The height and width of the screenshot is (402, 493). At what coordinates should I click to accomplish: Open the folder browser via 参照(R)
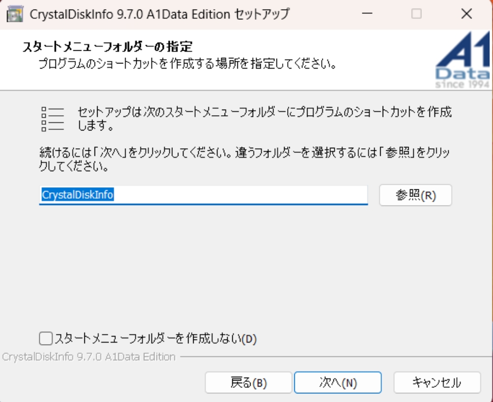pyautogui.click(x=415, y=195)
